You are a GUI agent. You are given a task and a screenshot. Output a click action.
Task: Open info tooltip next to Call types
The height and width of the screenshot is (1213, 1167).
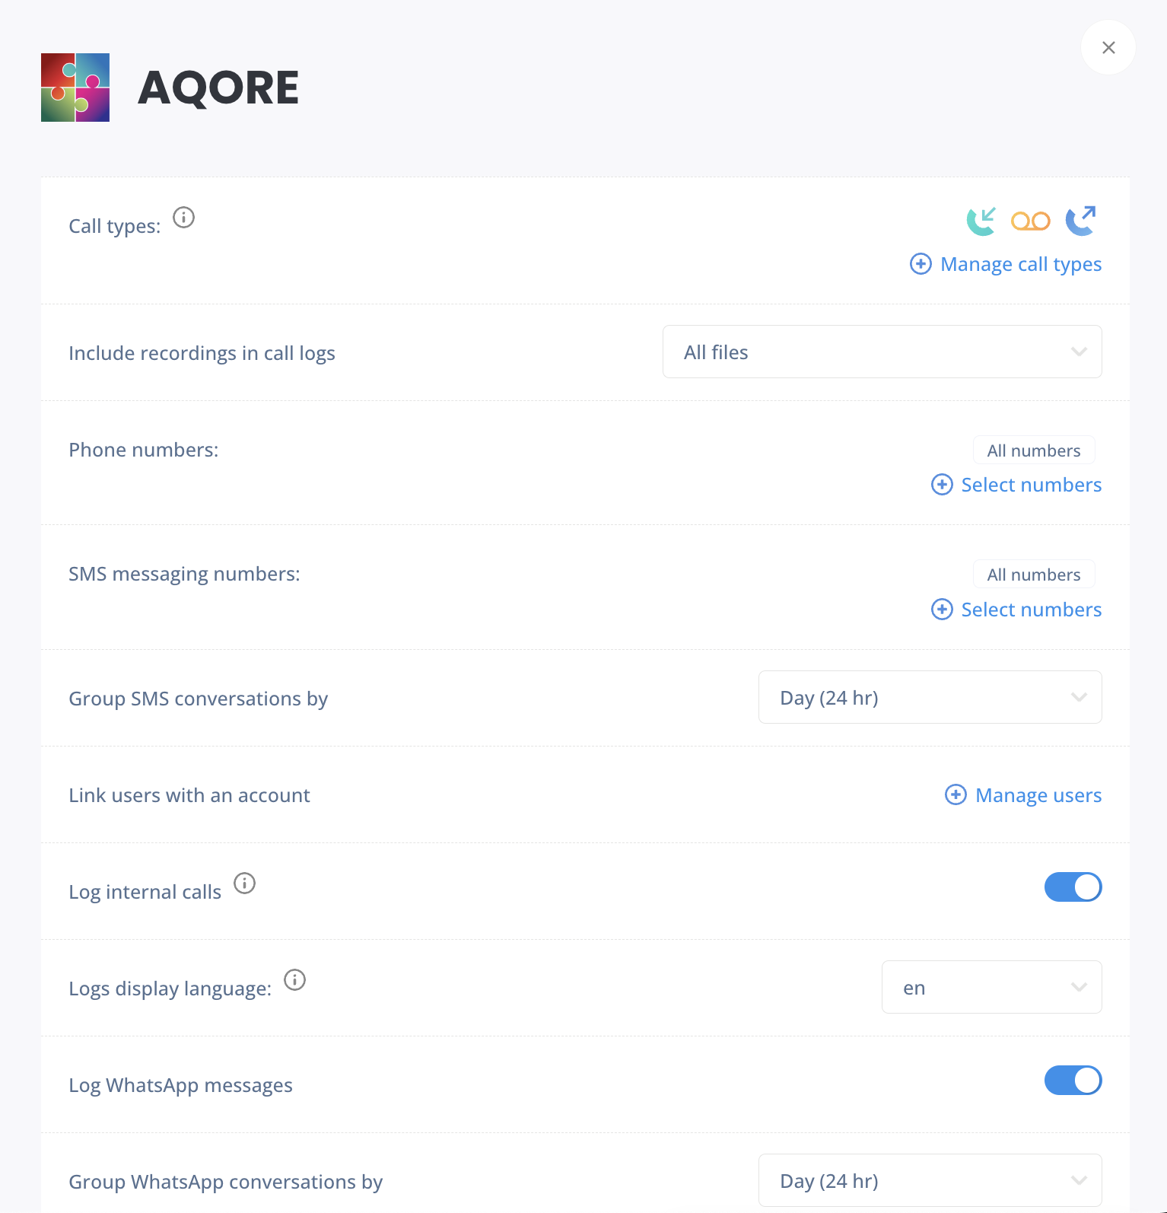pos(183,218)
